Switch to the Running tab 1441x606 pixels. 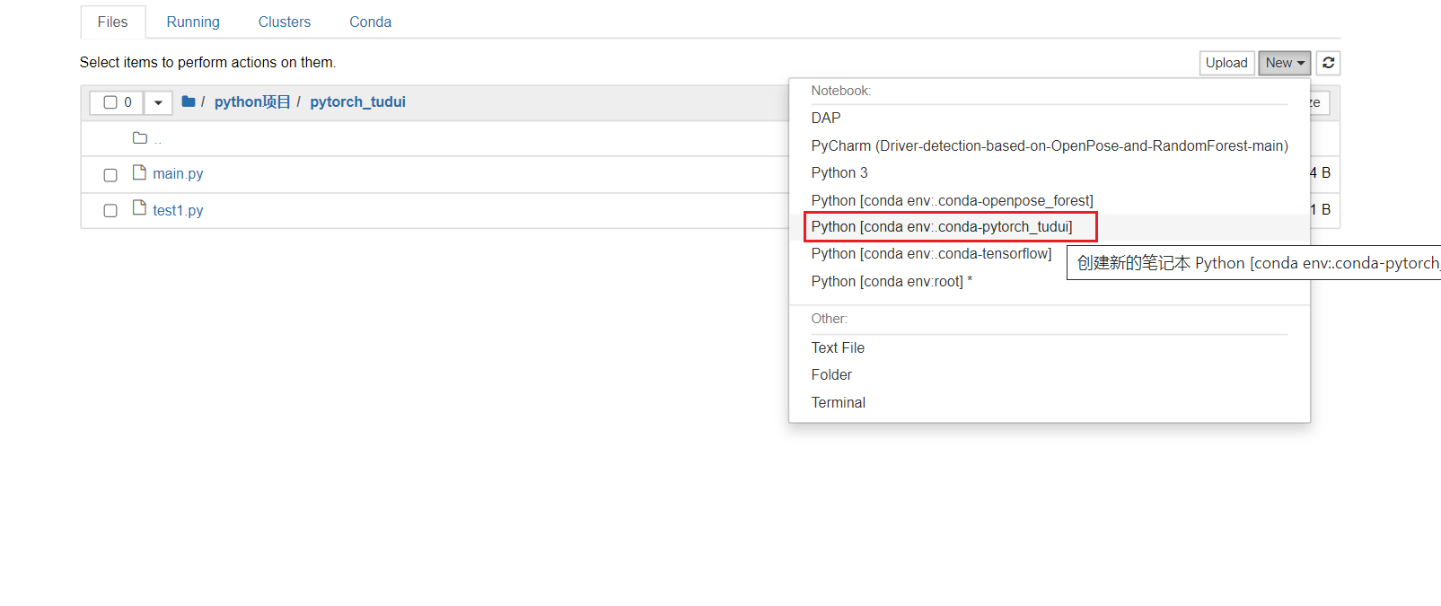193,22
